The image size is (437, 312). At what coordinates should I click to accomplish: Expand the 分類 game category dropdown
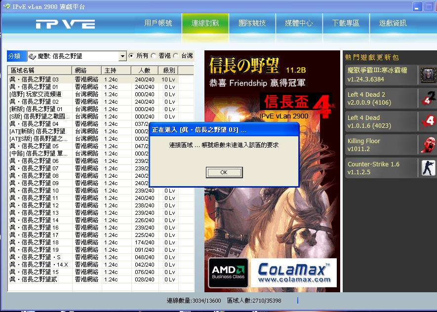[122, 56]
